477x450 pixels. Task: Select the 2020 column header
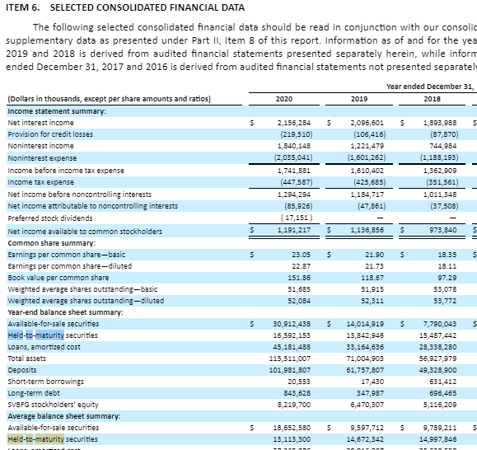(x=284, y=99)
